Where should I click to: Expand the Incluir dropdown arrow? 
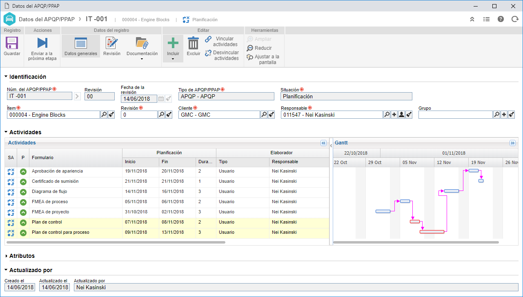click(x=173, y=59)
